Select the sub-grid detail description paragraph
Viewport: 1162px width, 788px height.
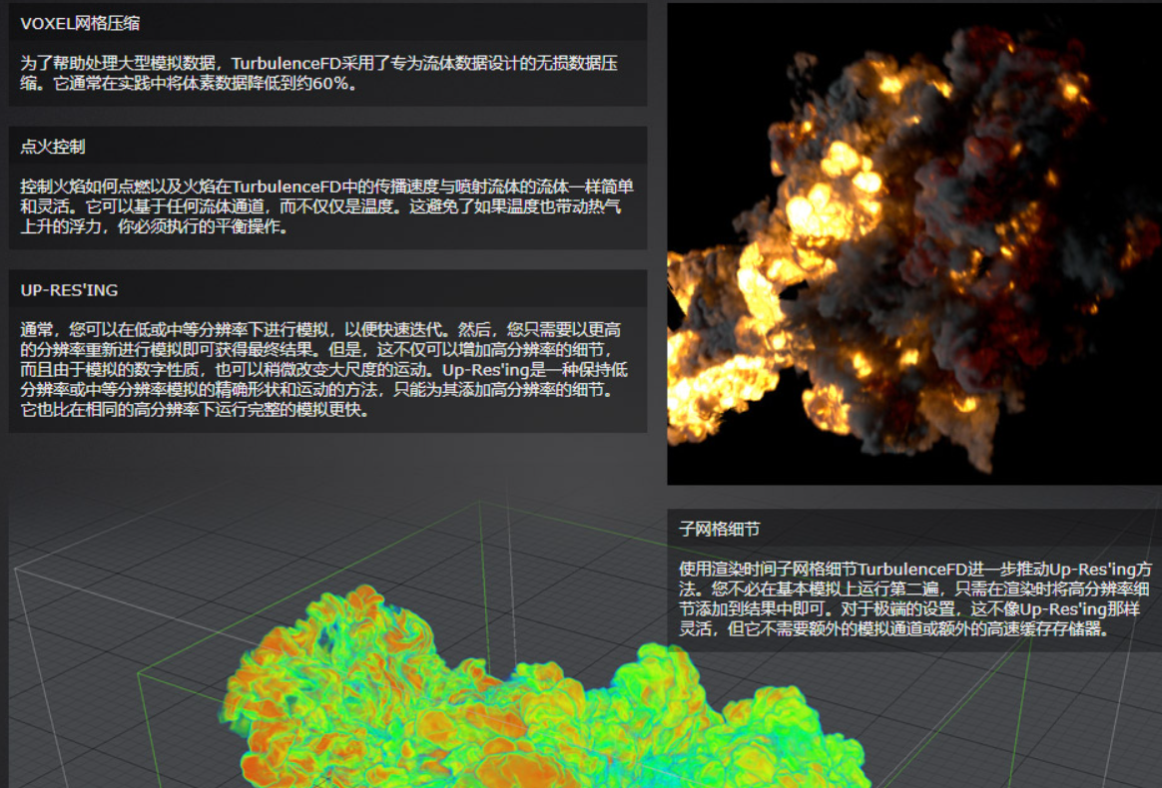(915, 599)
